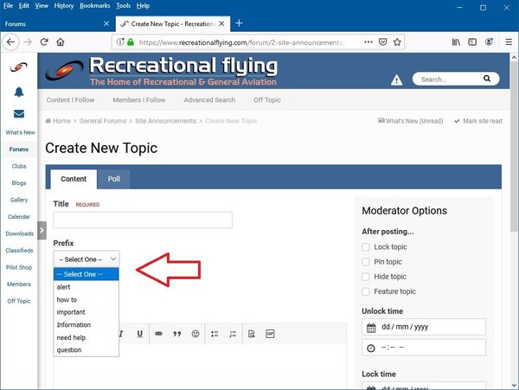Enable the Lock topic checkbox
The image size is (519, 390).
pos(366,247)
